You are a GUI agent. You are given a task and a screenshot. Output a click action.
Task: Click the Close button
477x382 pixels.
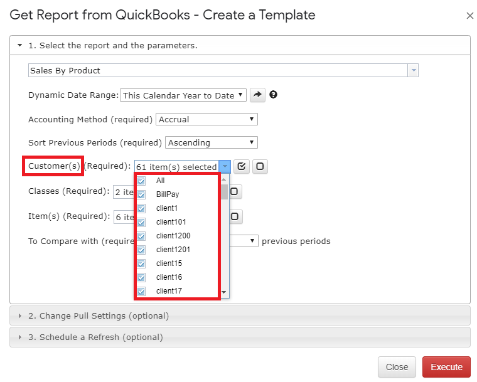click(397, 367)
